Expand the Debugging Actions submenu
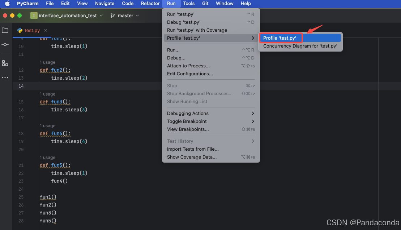This screenshot has width=401, height=230. [x=253, y=113]
